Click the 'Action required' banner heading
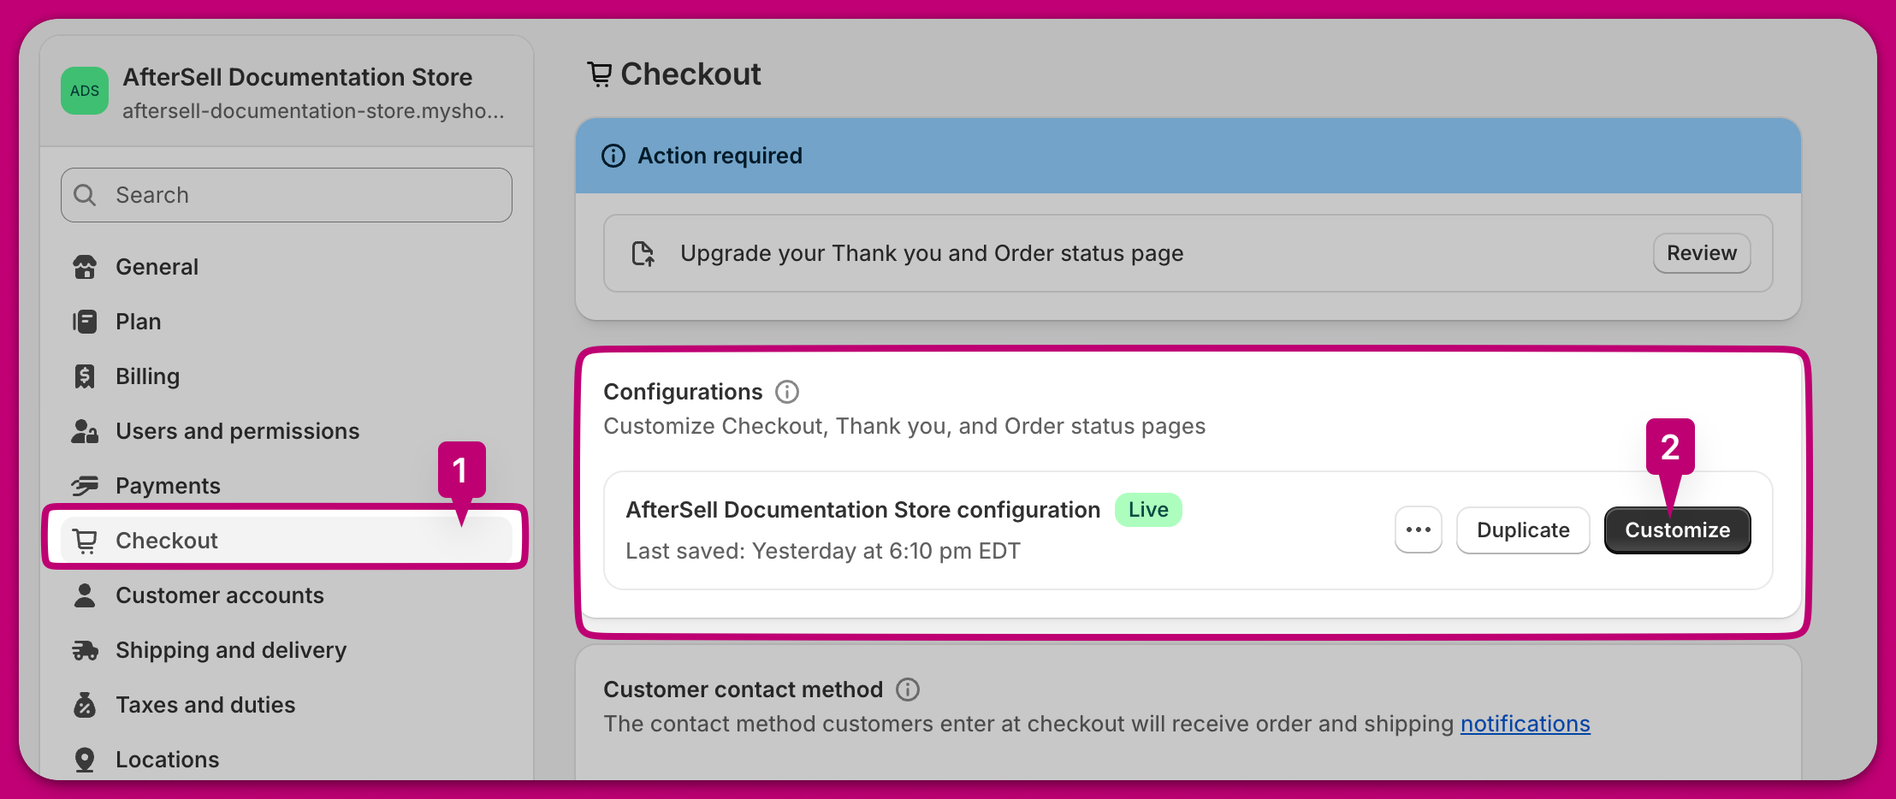This screenshot has width=1896, height=799. [720, 156]
